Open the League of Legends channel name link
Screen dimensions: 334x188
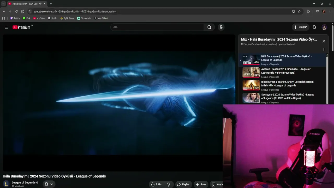pos(23,183)
